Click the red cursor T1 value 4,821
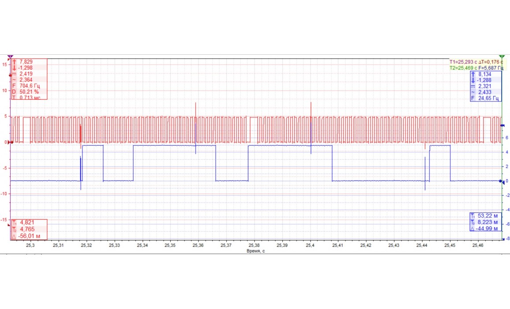 tap(27, 223)
